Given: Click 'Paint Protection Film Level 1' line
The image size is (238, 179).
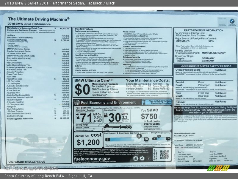Looking at the screenshot, I should pyautogui.click(x=19, y=113).
